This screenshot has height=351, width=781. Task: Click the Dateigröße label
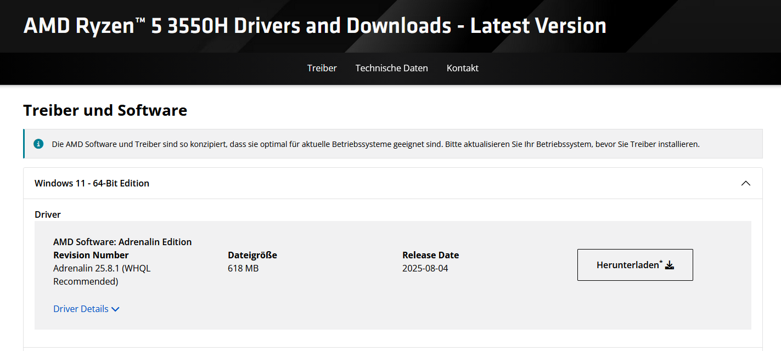[x=252, y=255]
